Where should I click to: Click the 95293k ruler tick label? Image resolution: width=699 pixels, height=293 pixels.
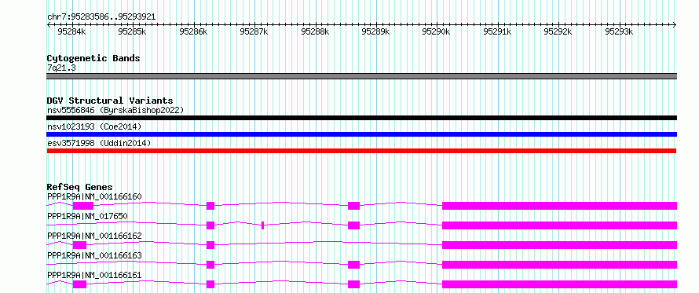point(619,31)
